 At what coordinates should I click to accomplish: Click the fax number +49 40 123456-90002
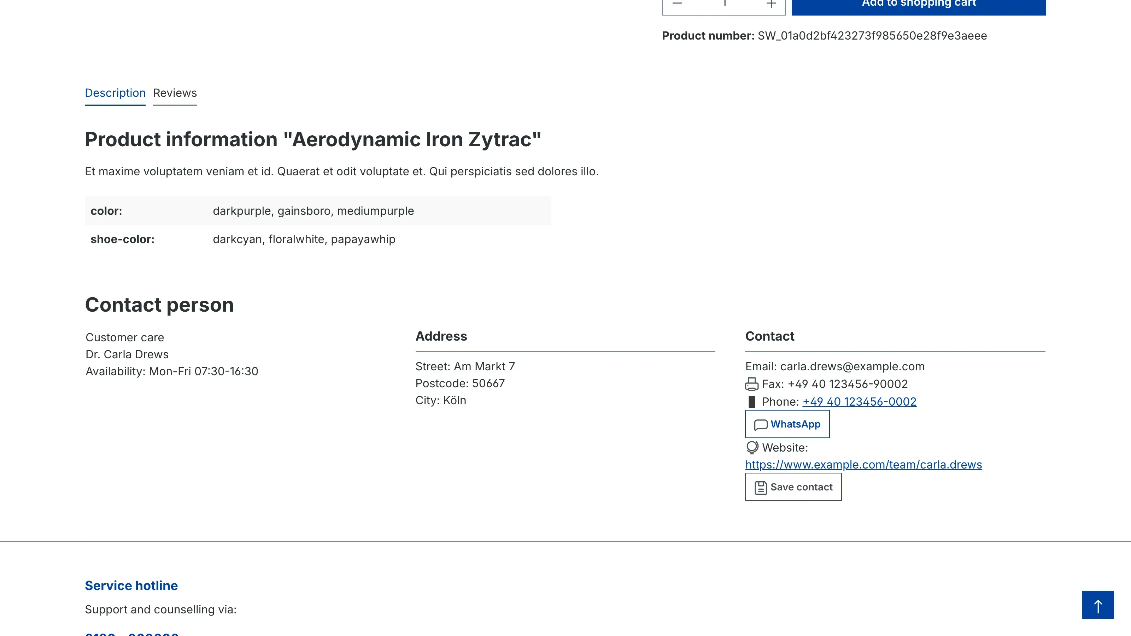pyautogui.click(x=848, y=384)
